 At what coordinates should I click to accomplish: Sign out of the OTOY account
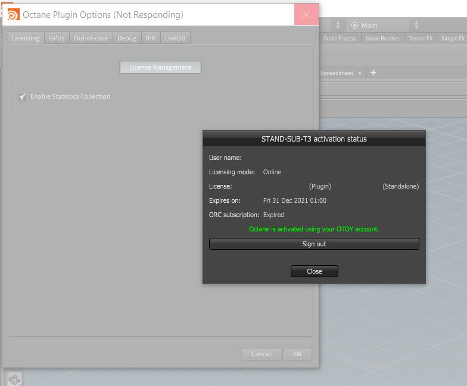click(x=314, y=244)
